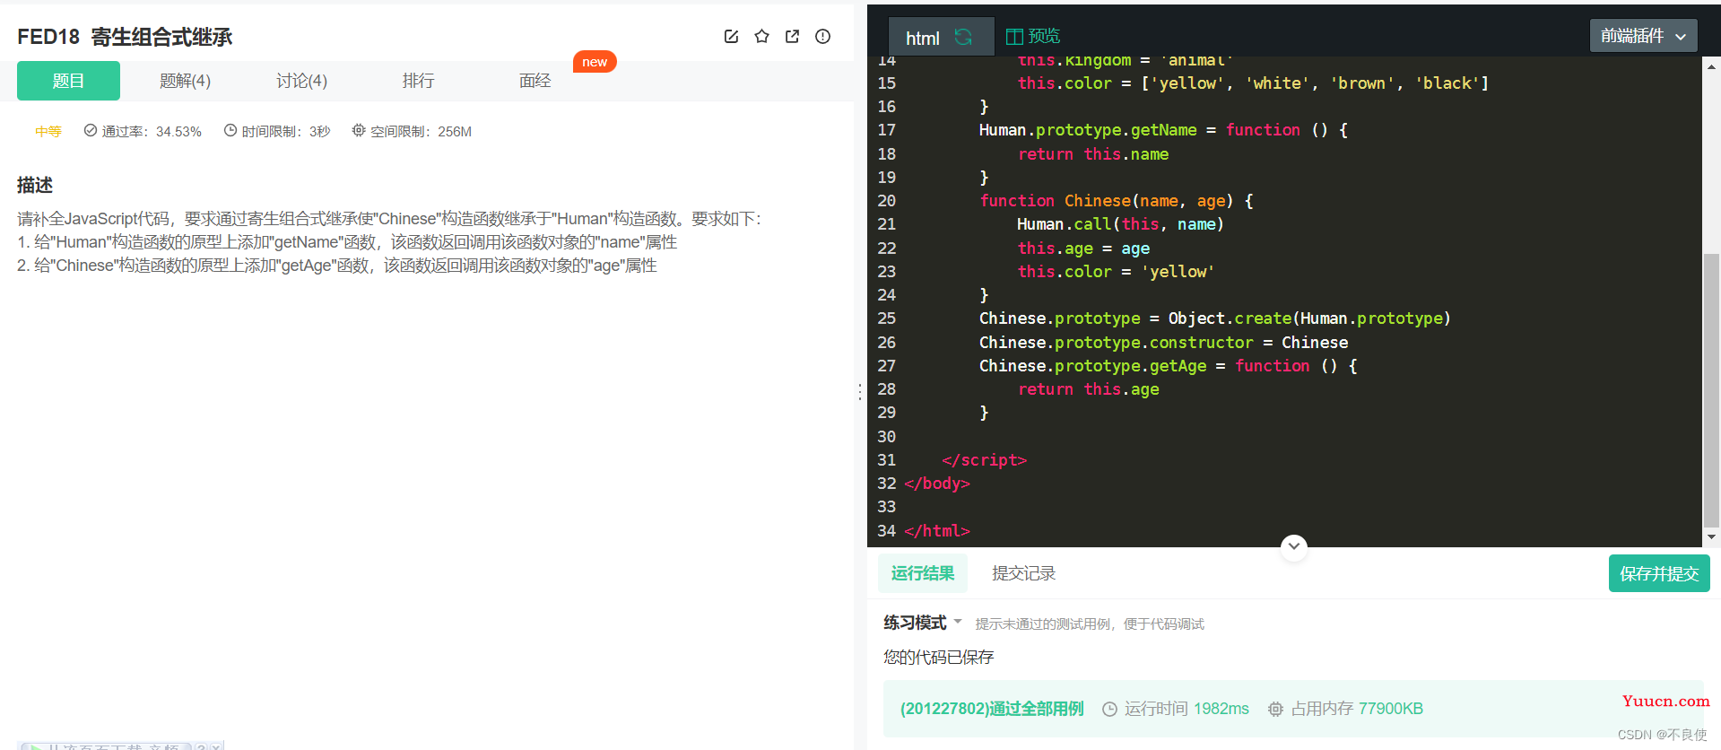This screenshot has width=1721, height=750.
Task: Click code line 21 Human.call statement
Action: [x=1120, y=224]
